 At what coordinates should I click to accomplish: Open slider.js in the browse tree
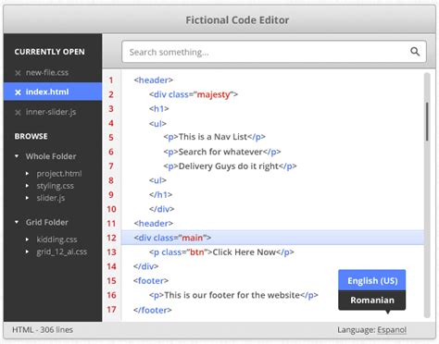click(x=51, y=198)
